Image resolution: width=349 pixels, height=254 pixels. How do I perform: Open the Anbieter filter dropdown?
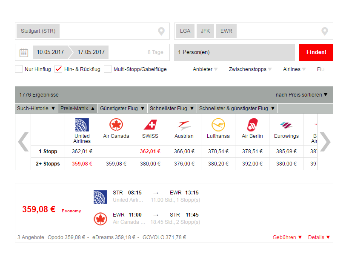[x=205, y=69]
